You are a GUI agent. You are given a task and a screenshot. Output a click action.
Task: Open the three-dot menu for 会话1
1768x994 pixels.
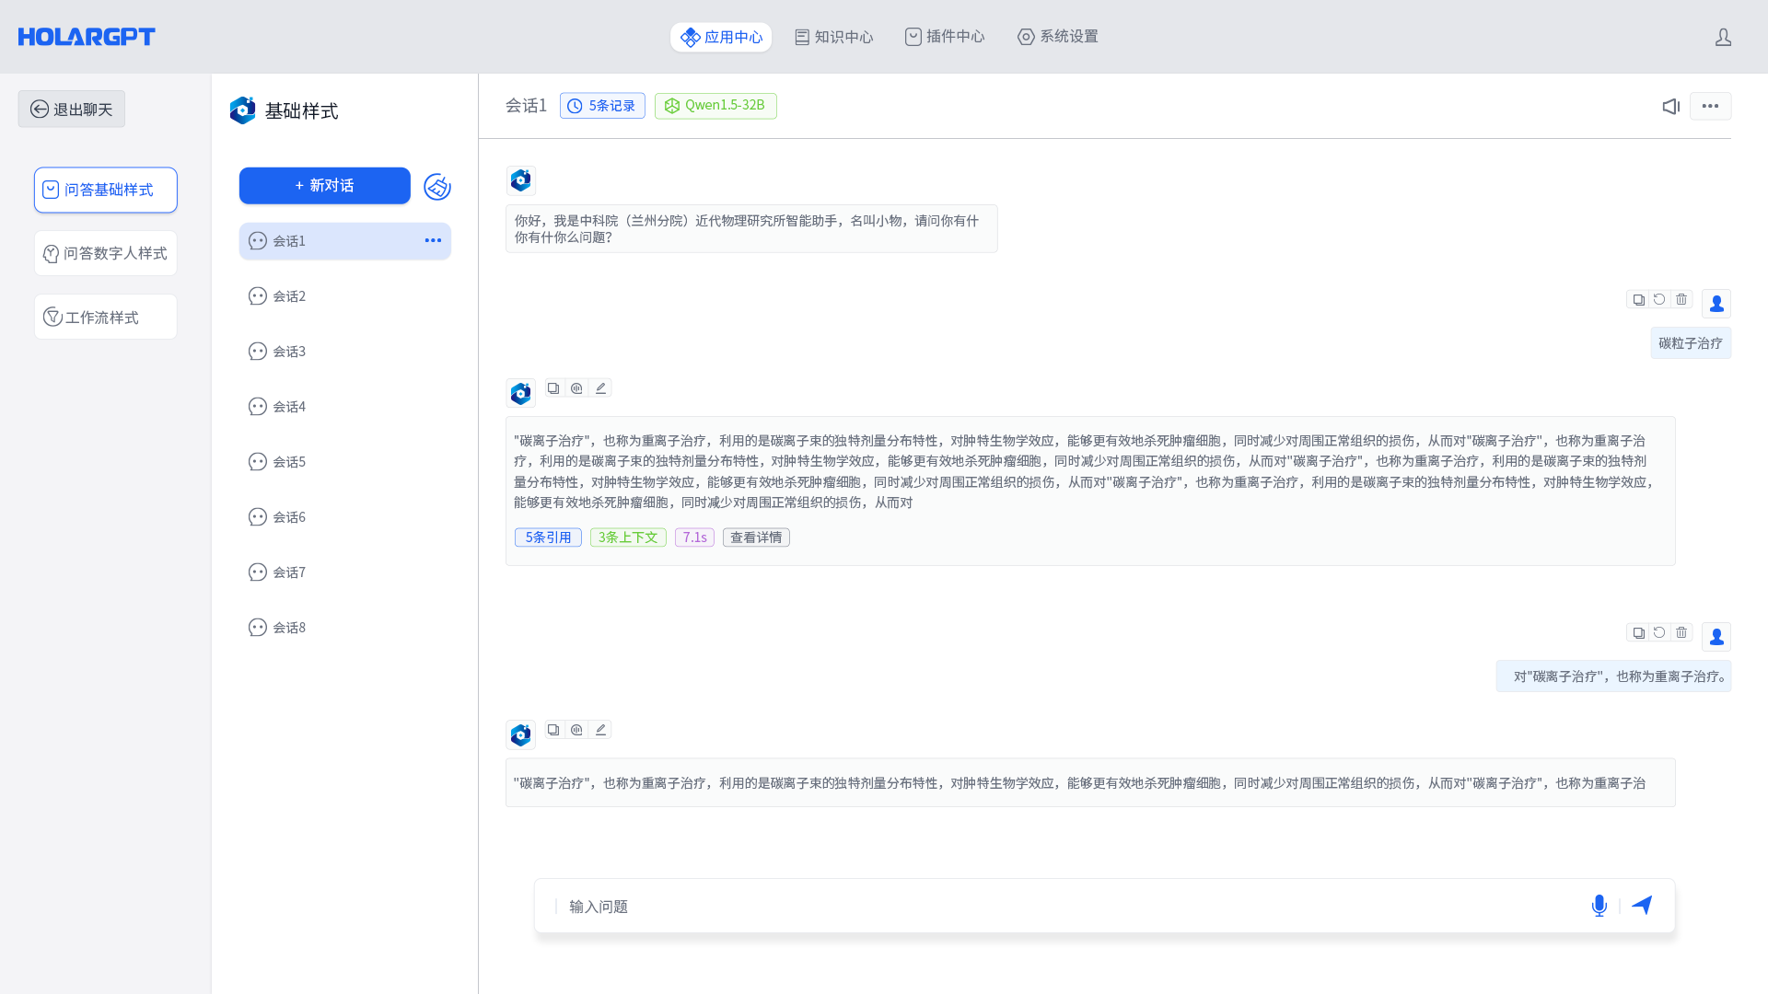433,240
